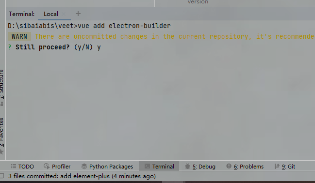
Task: Click the 'Terminal:' panel title label
Action: click(22, 14)
